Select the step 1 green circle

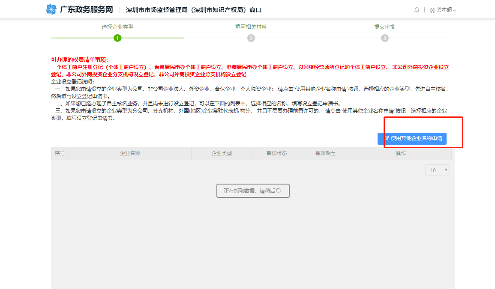coord(117,38)
